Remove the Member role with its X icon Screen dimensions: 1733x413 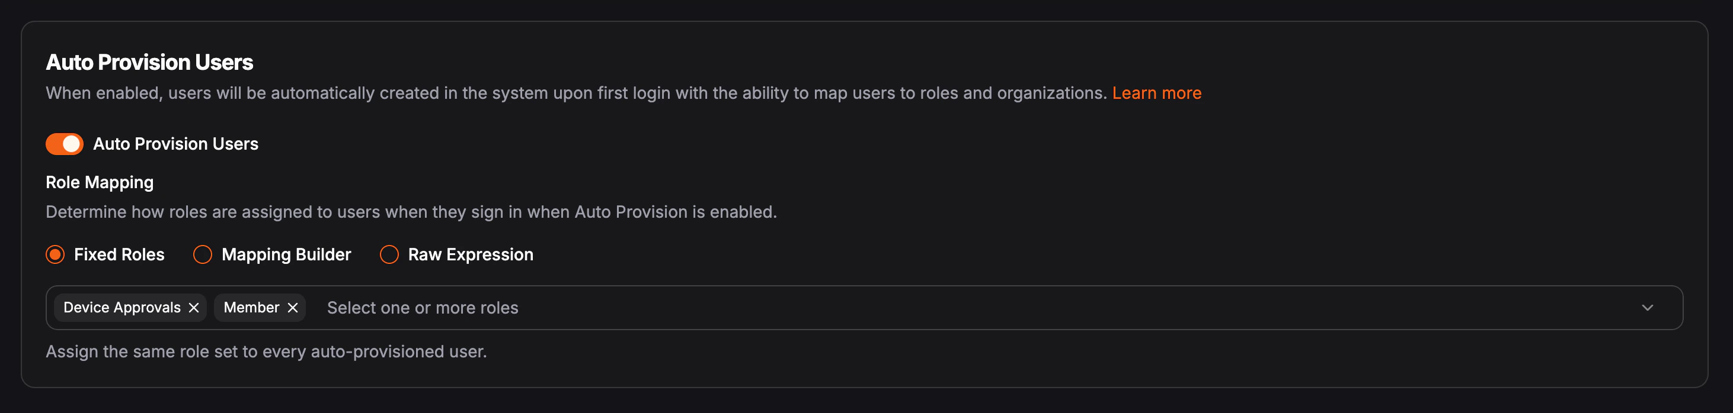point(293,308)
